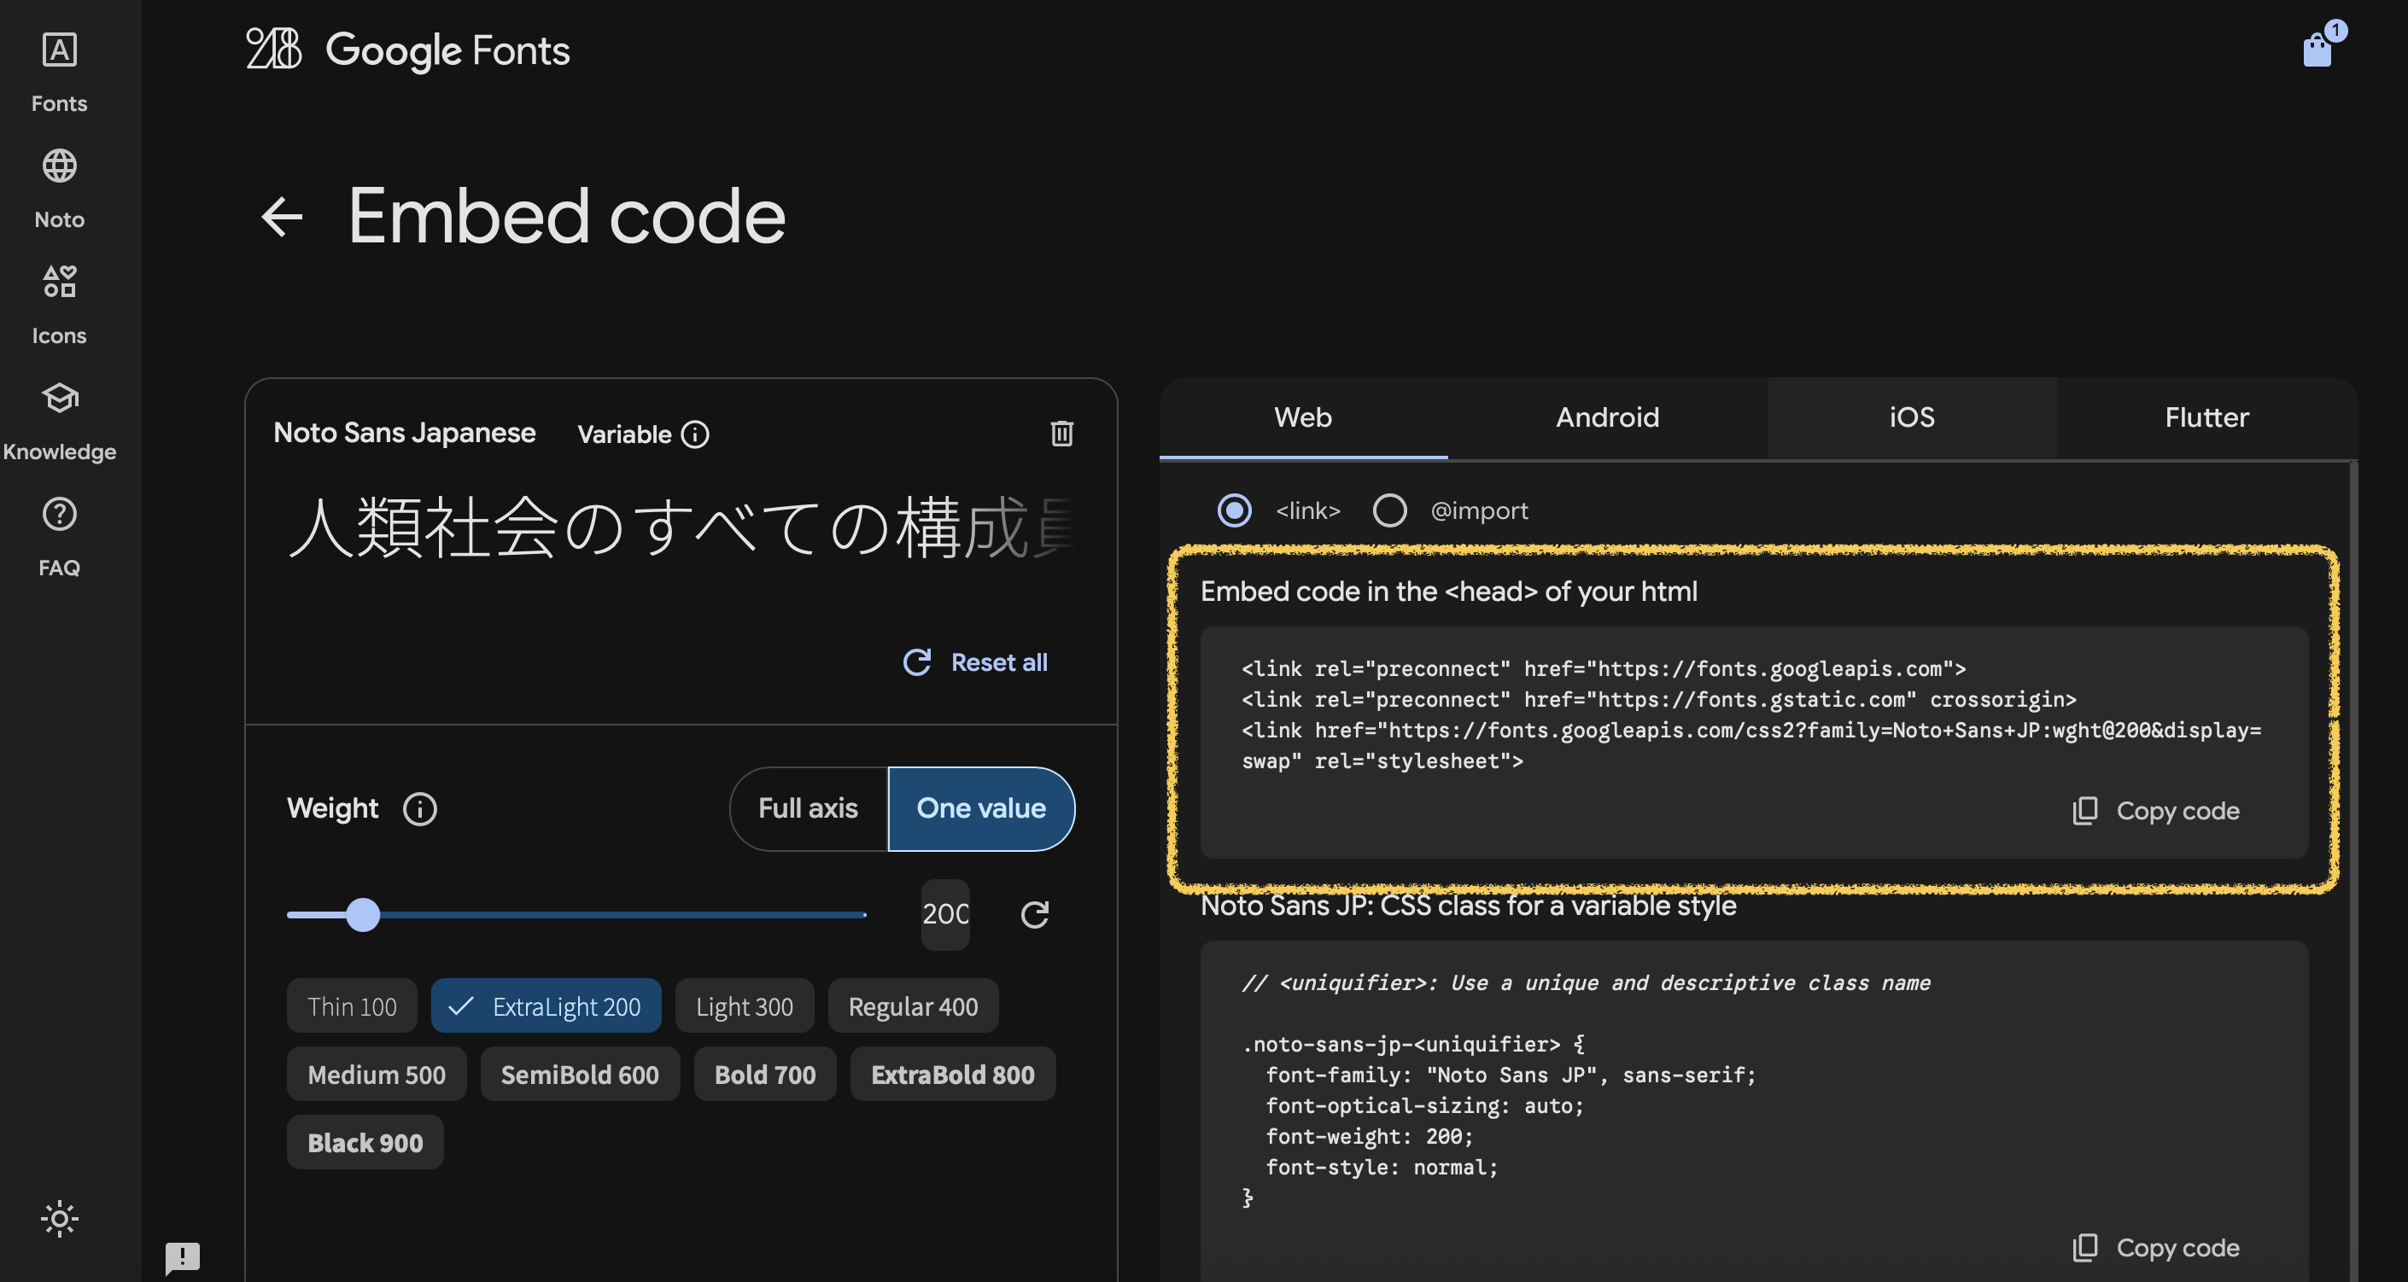Click the Noto Sans Japanese font name
2408x1282 pixels.
[404, 434]
